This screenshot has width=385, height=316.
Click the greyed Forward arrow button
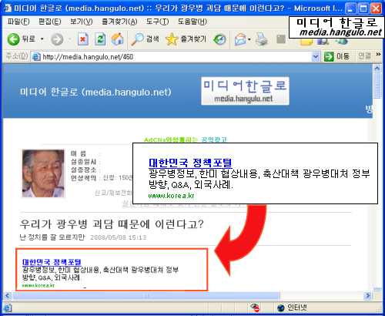[x=57, y=39]
